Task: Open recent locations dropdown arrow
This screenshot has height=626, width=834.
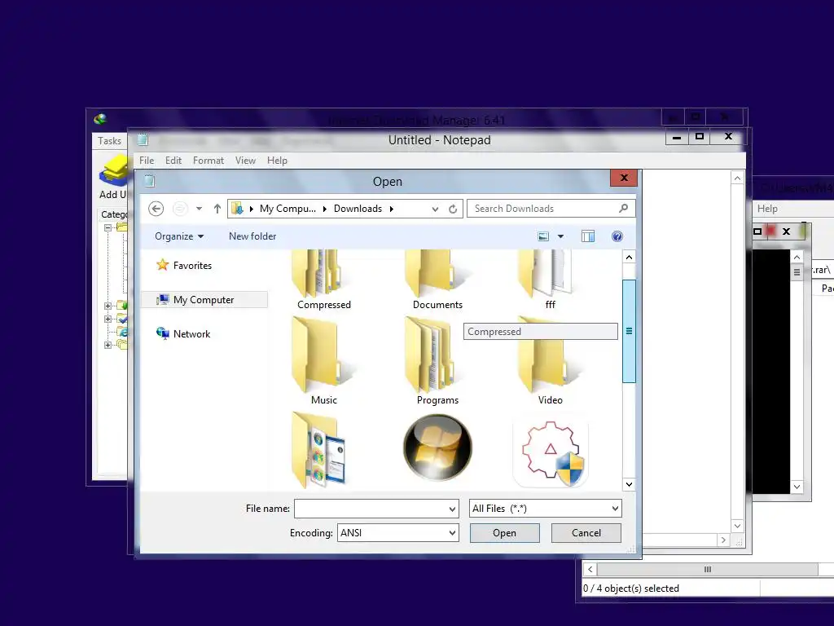Action: pyautogui.click(x=199, y=209)
